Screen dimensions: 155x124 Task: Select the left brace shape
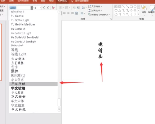tap(131, 14)
